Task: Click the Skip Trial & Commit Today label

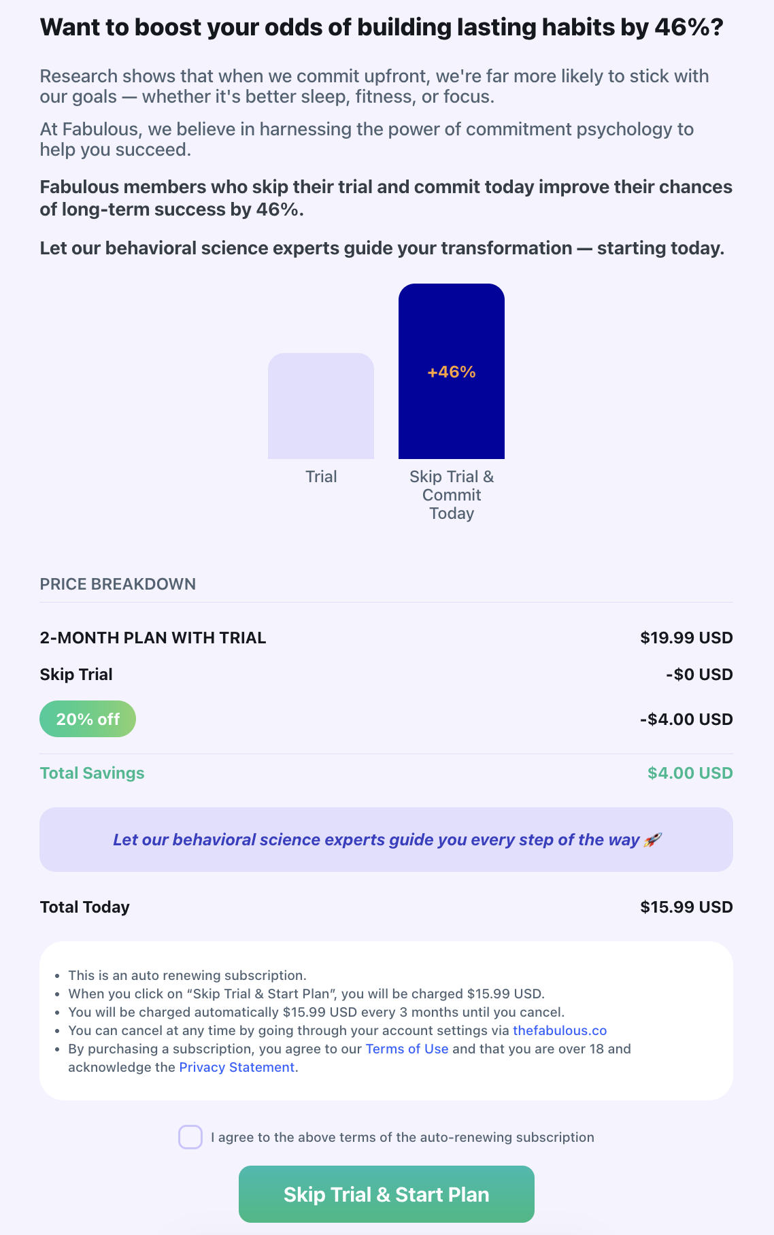Action: [452, 495]
